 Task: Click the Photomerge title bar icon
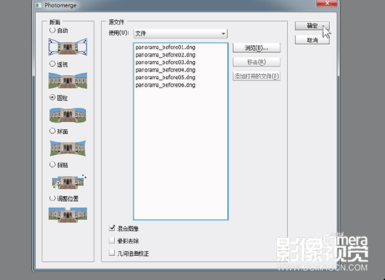coord(38,5)
